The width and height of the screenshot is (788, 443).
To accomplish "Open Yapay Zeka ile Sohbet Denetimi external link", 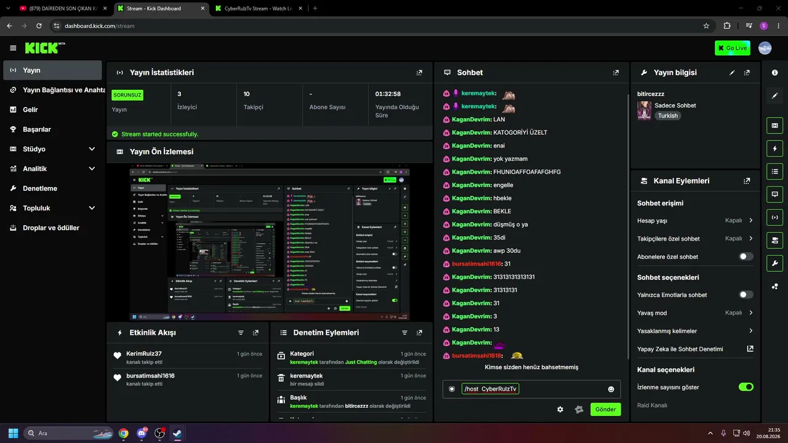I will (x=750, y=349).
